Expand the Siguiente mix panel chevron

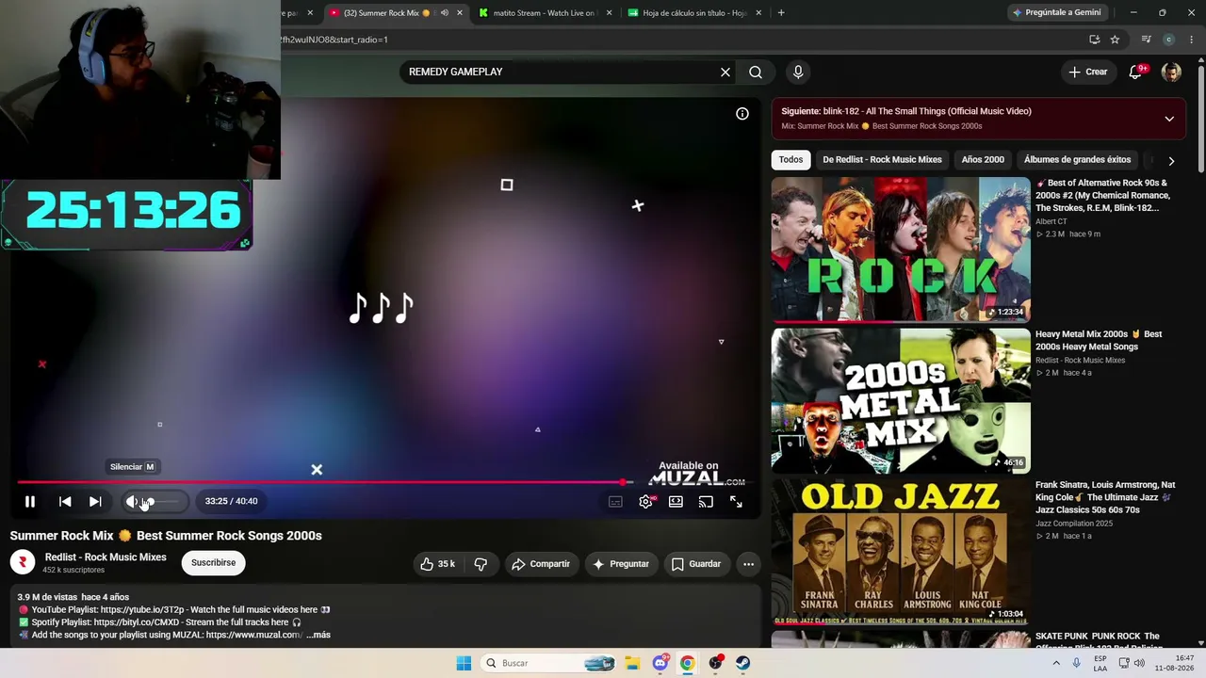point(1169,119)
